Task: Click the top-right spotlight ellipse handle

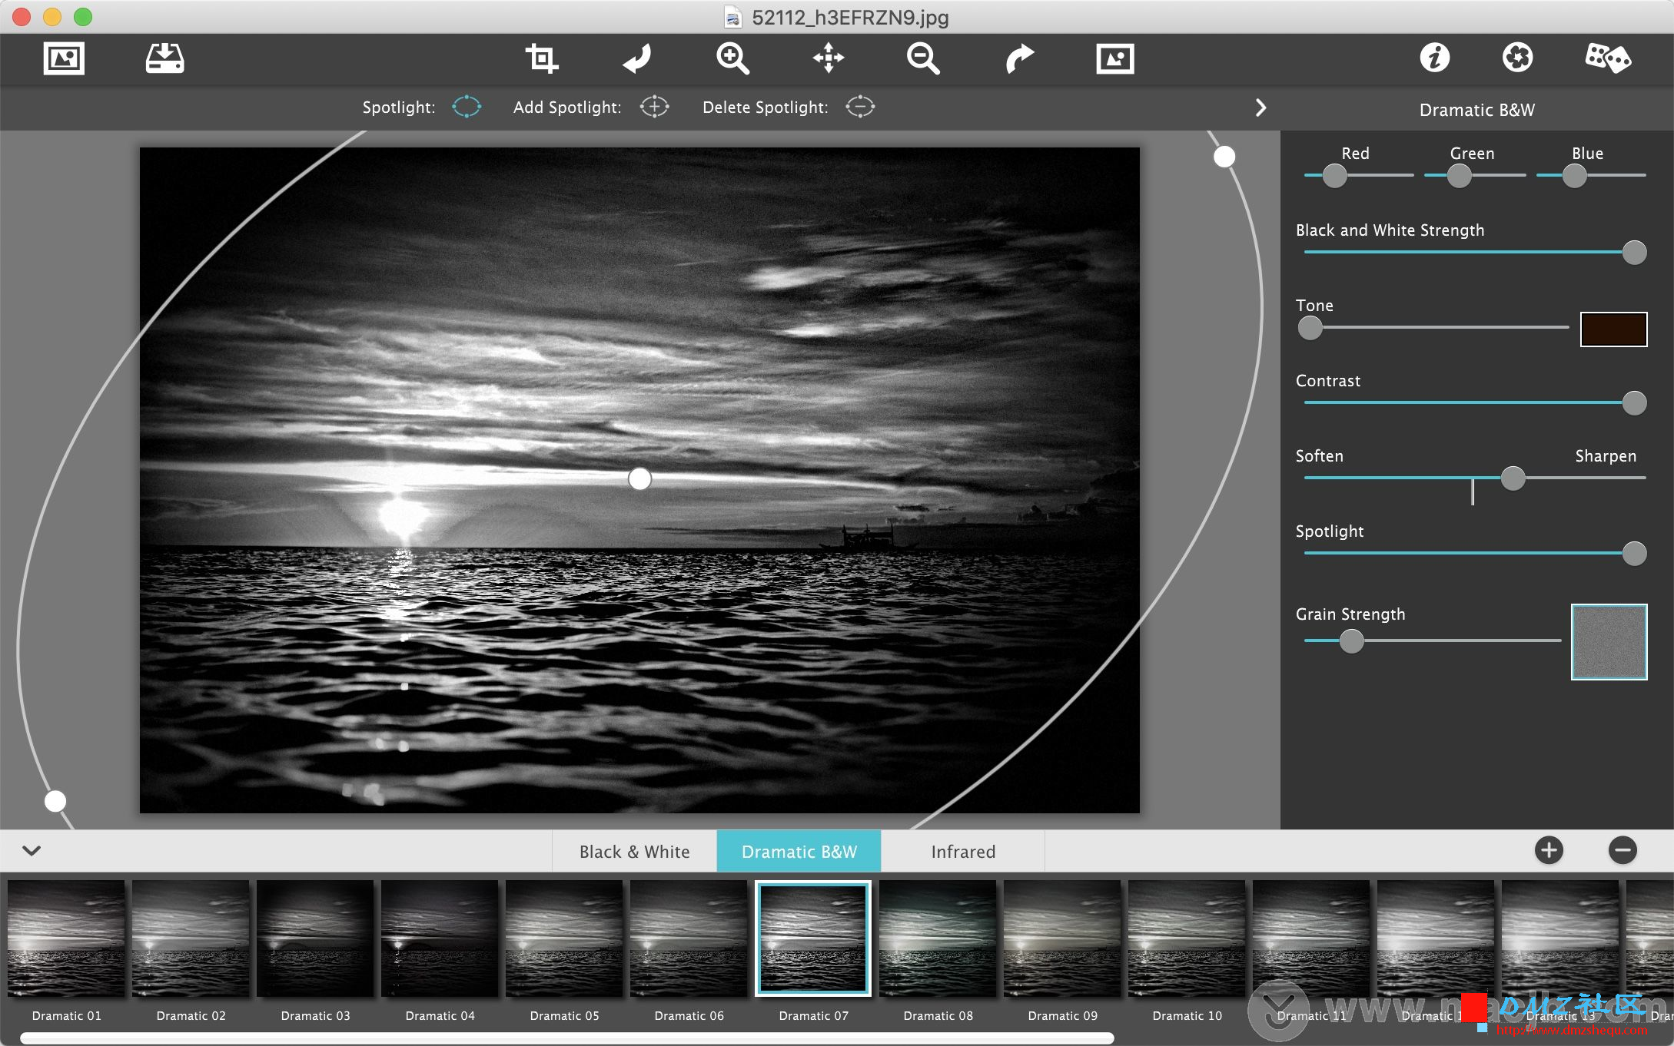Action: coord(1224,157)
